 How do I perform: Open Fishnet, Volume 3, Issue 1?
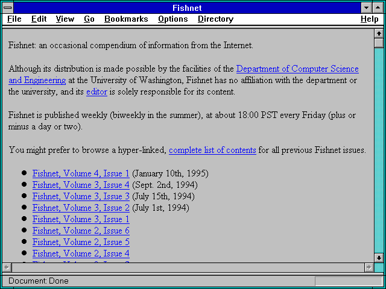coord(81,219)
